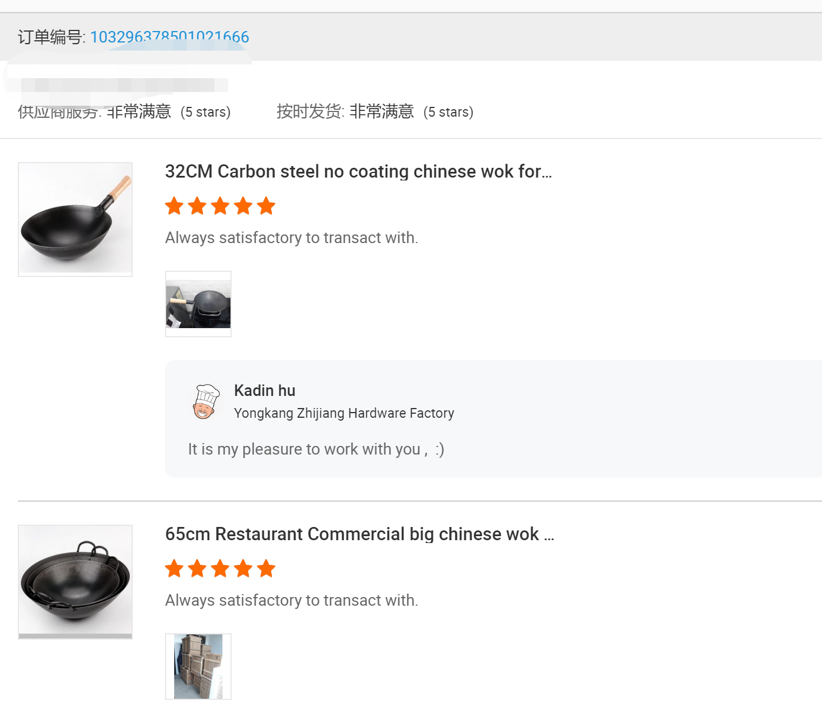Click the 32CM carbon steel wok product image
Viewport: 822px width, 712px height.
click(75, 219)
